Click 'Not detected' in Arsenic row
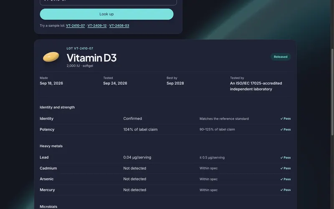Screen dimensions: 334x209 [x=134, y=179]
